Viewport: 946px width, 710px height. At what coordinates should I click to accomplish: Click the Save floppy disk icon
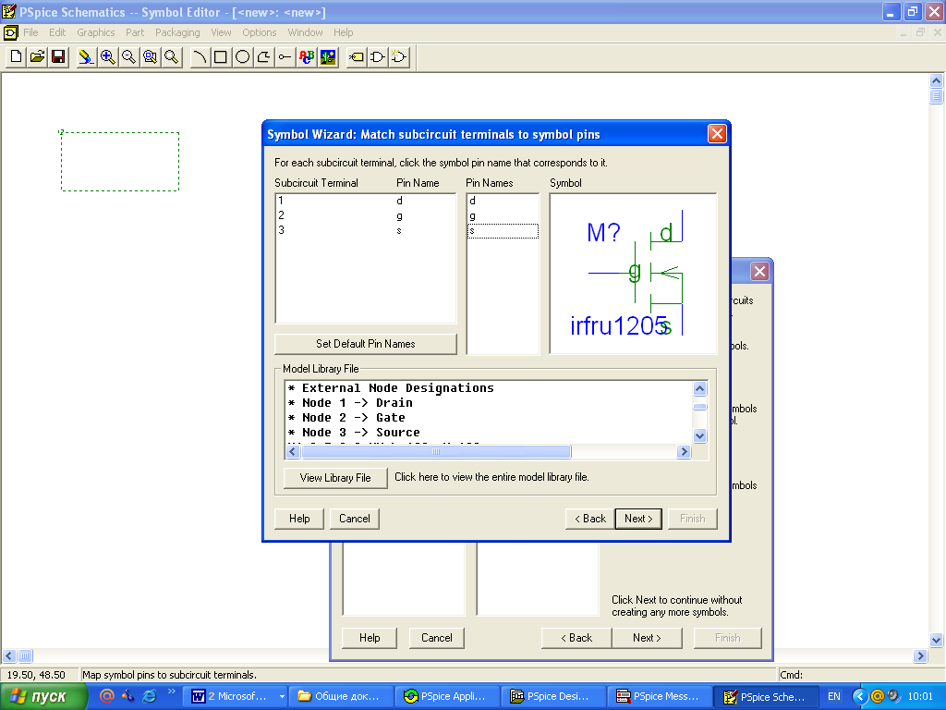click(x=58, y=57)
